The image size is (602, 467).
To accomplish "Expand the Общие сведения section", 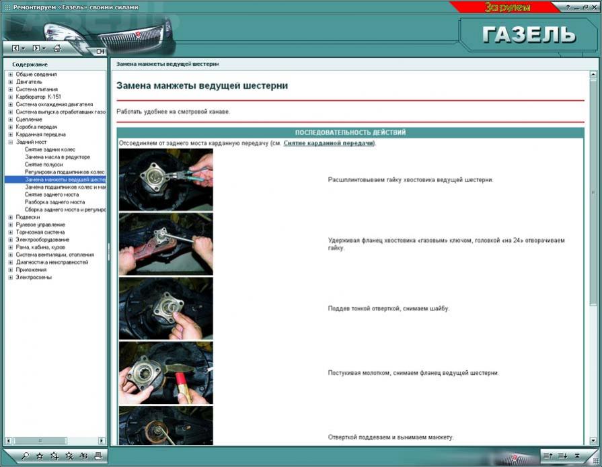I will (11, 75).
